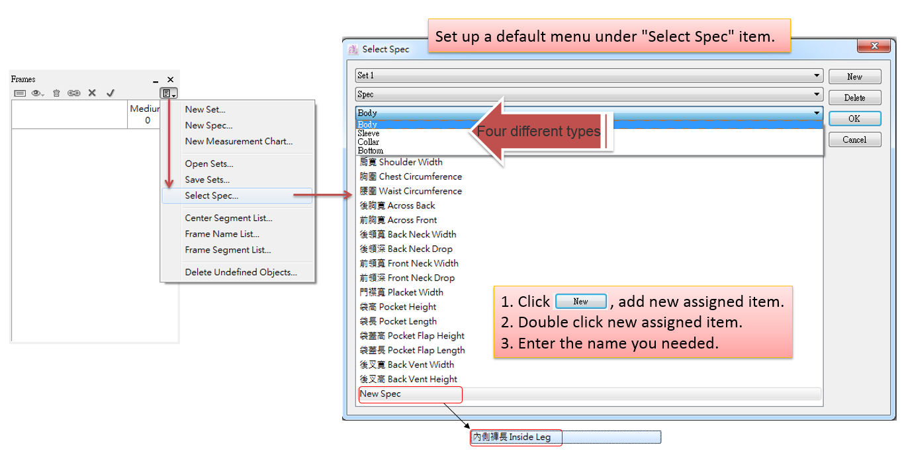Select "Delete Undefined Objects..." menu entry
Viewport: 904px width, 451px height.
click(241, 272)
